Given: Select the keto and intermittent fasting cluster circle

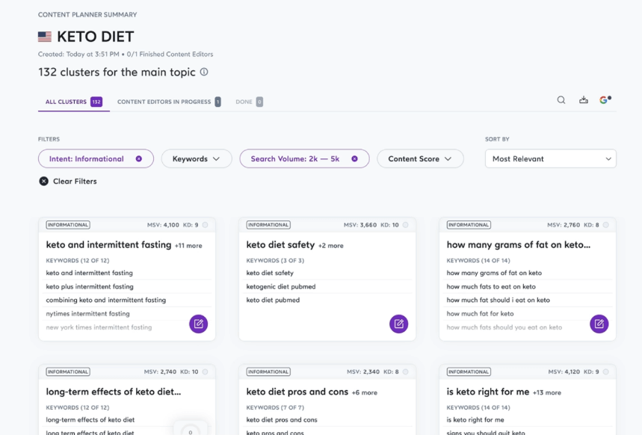Looking at the screenshot, I should click(205, 225).
